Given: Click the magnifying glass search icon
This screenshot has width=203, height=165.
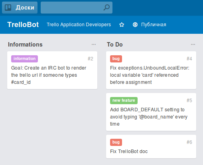Looking at the screenshot, I should 106,8.
